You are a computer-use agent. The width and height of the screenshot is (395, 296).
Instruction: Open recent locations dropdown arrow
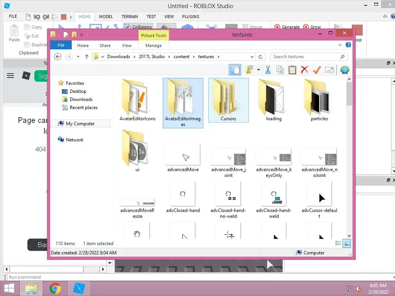click(78, 57)
